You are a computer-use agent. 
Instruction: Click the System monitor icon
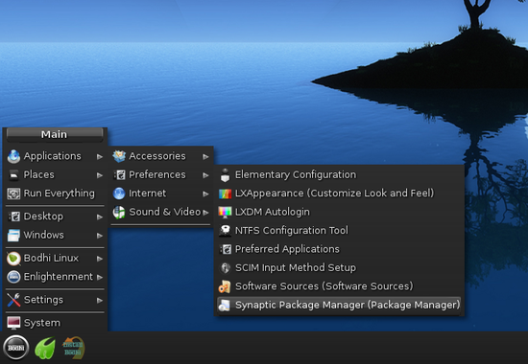(x=13, y=323)
